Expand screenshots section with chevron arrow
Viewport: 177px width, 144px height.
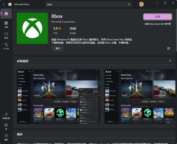pyautogui.click(x=170, y=61)
